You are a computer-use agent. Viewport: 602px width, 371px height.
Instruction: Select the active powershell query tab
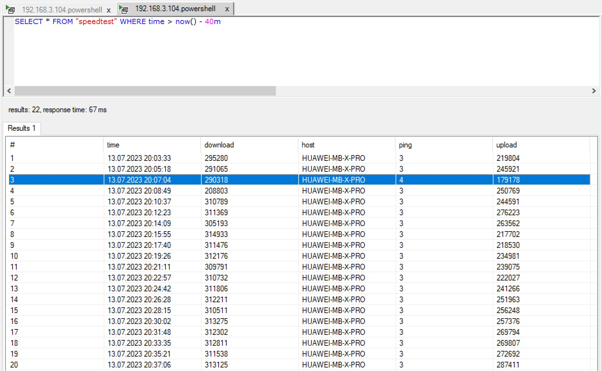pos(175,9)
